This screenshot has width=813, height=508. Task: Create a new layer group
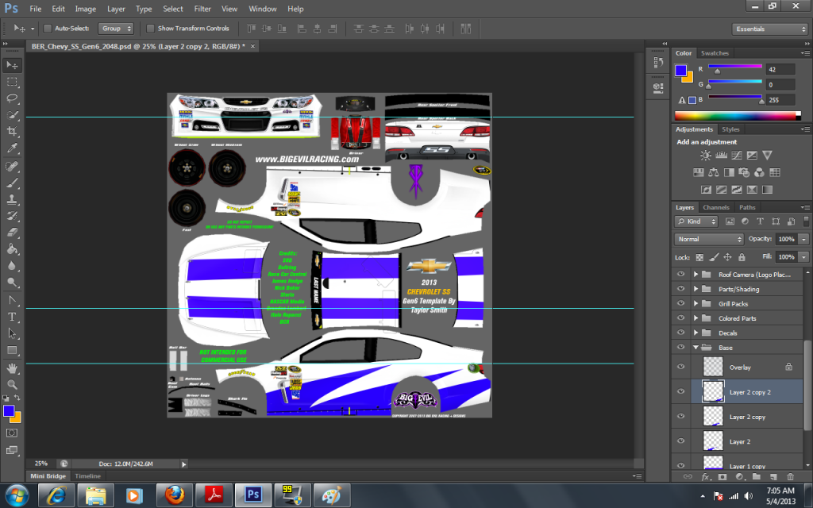pyautogui.click(x=757, y=476)
